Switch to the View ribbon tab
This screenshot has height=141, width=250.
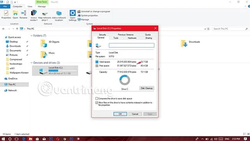[30, 7]
